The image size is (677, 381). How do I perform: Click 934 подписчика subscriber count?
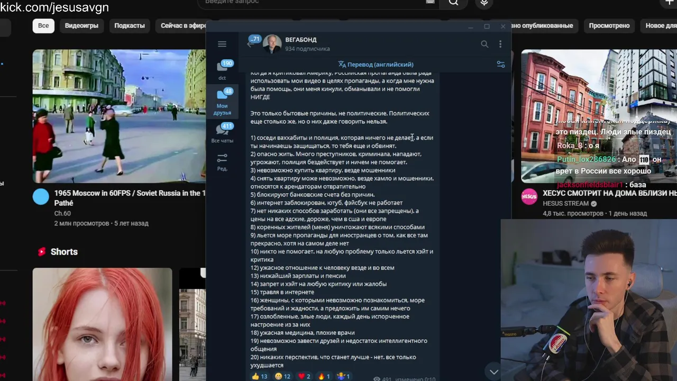(307, 49)
